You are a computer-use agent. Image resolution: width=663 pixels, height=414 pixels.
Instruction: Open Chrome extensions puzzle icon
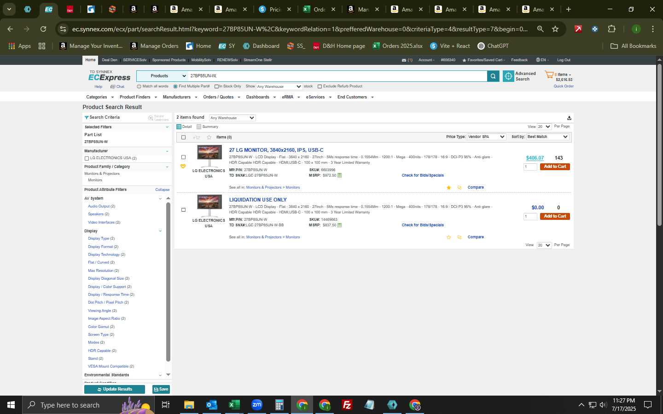[611, 29]
